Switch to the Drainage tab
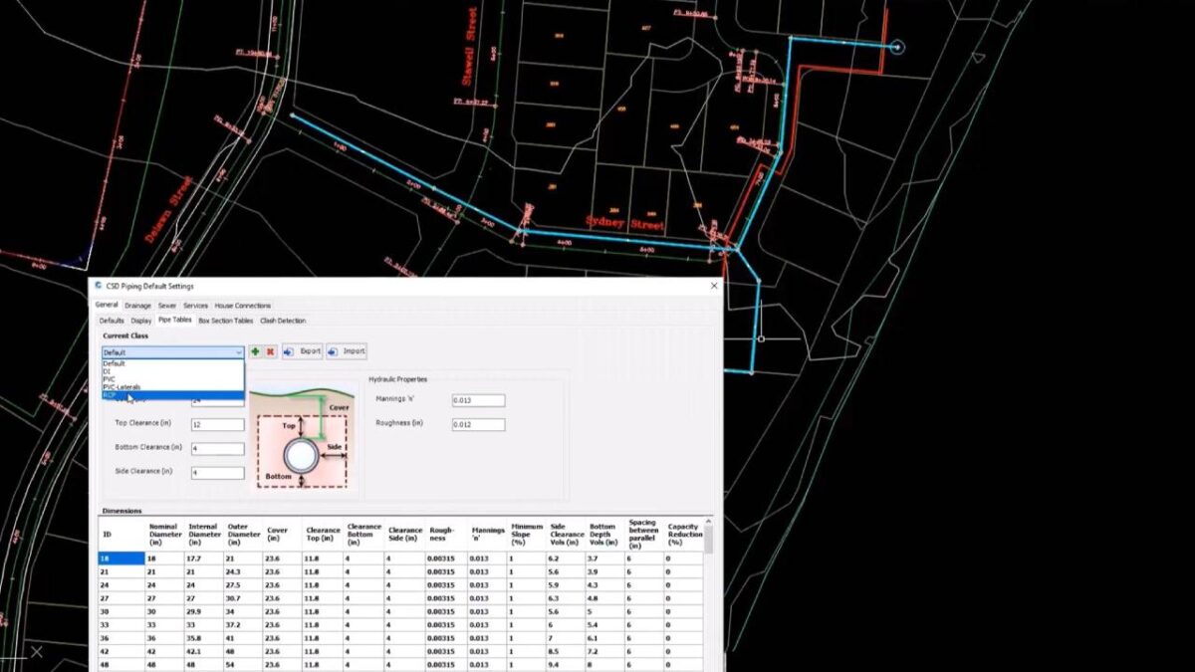 138,305
